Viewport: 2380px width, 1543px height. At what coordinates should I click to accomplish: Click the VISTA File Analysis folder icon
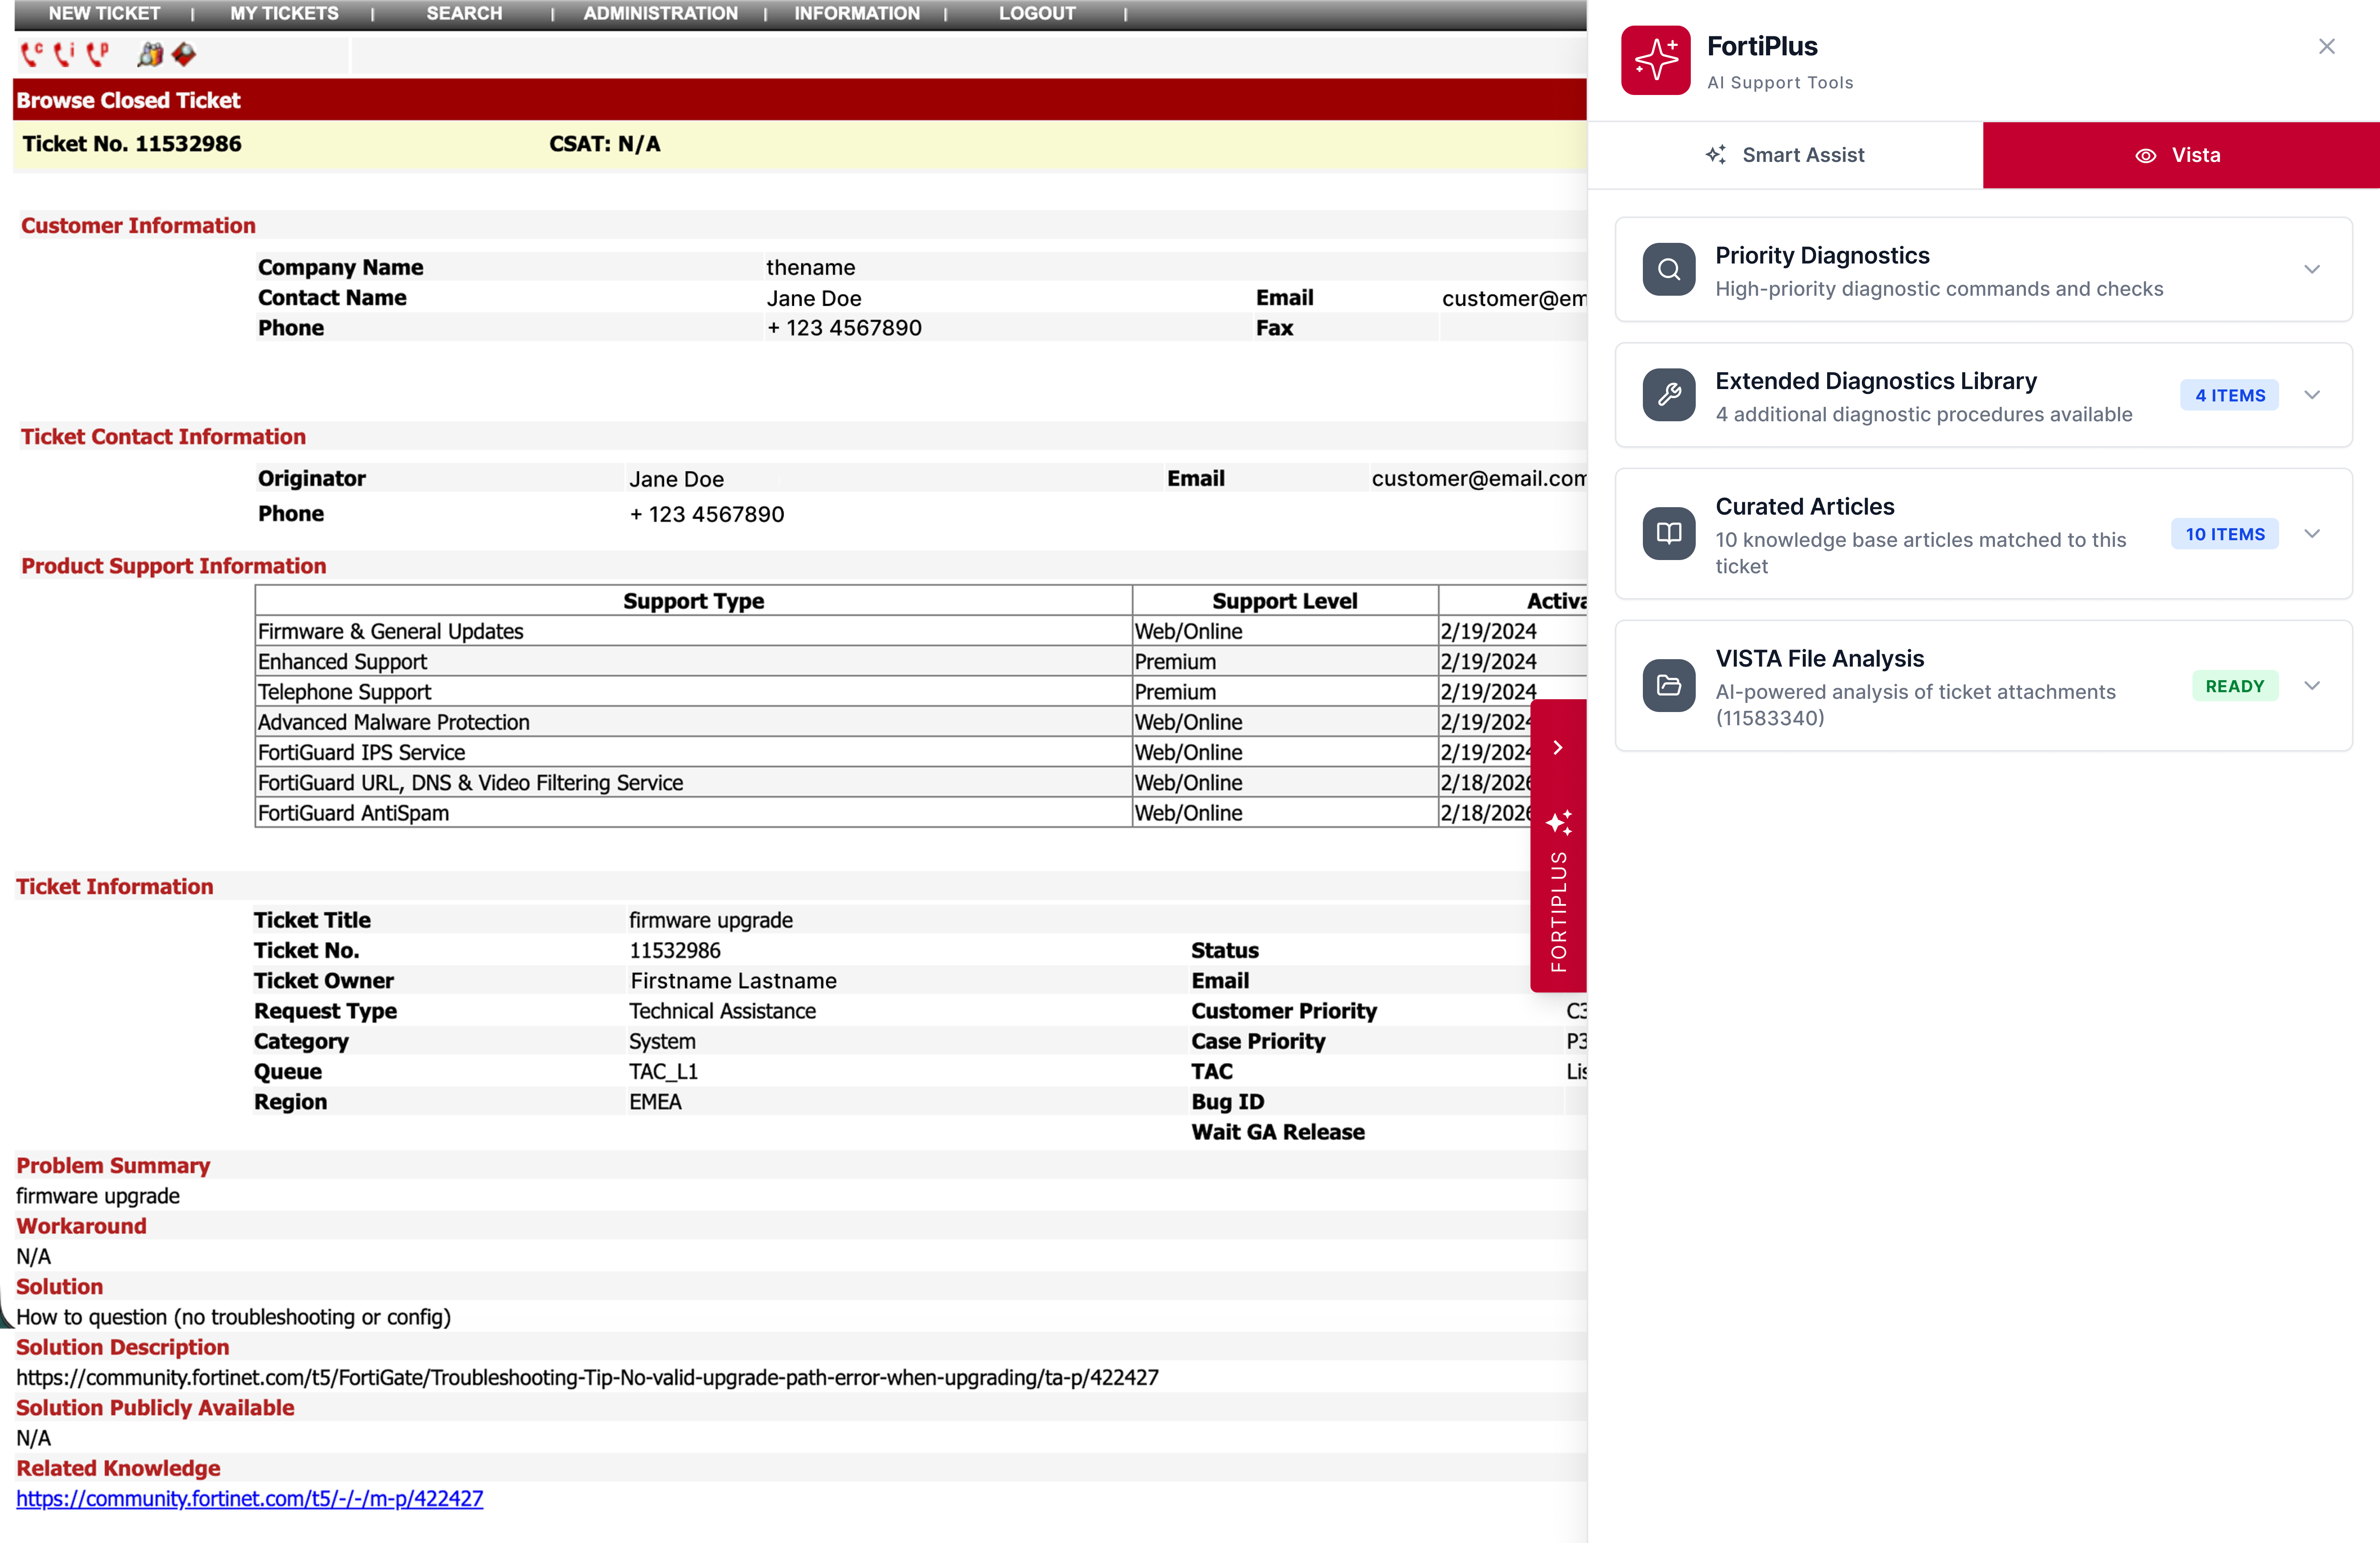1668,686
